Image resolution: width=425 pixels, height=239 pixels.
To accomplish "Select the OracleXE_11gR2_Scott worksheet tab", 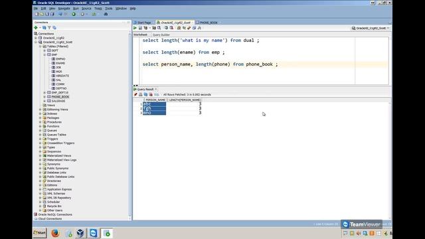I will pyautogui.click(x=175, y=23).
